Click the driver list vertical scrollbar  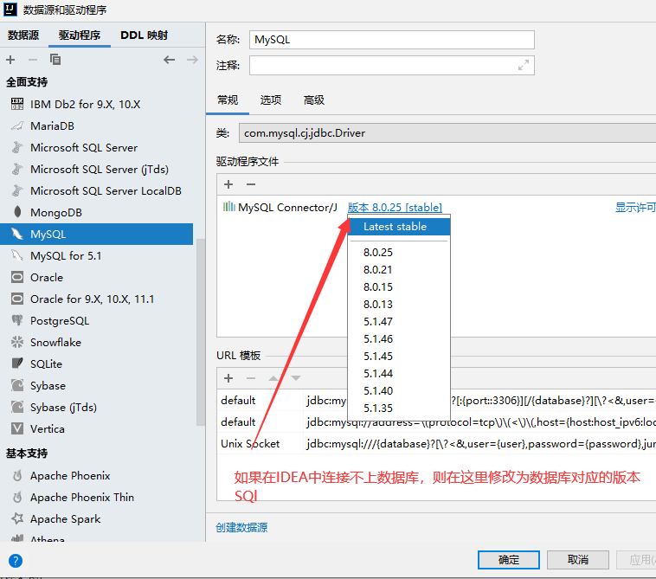pyautogui.click(x=201, y=332)
